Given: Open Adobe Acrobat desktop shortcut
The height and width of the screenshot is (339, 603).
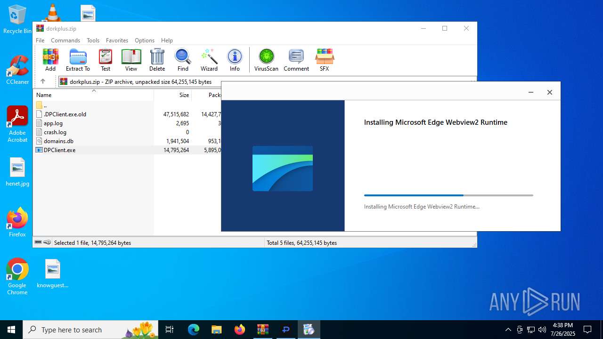Looking at the screenshot, I should pos(17,124).
